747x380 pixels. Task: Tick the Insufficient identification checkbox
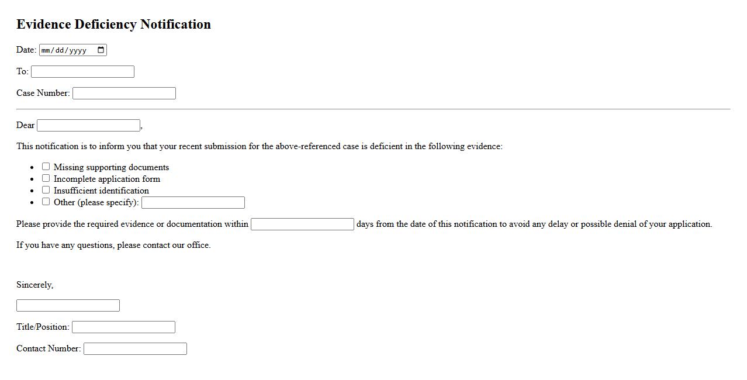(x=46, y=190)
